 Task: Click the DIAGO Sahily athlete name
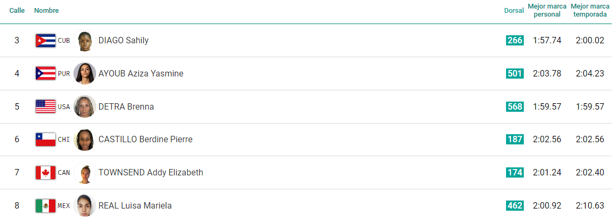pyautogui.click(x=123, y=40)
